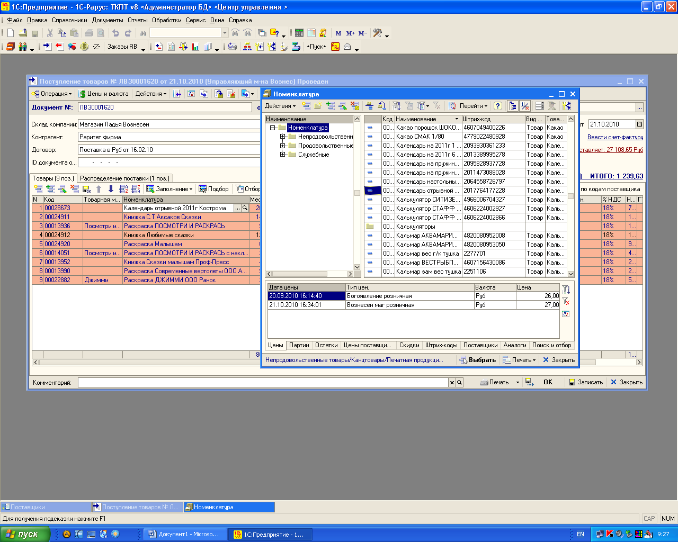
Task: Click the OK button in Поступление товаров
Action: click(x=548, y=382)
